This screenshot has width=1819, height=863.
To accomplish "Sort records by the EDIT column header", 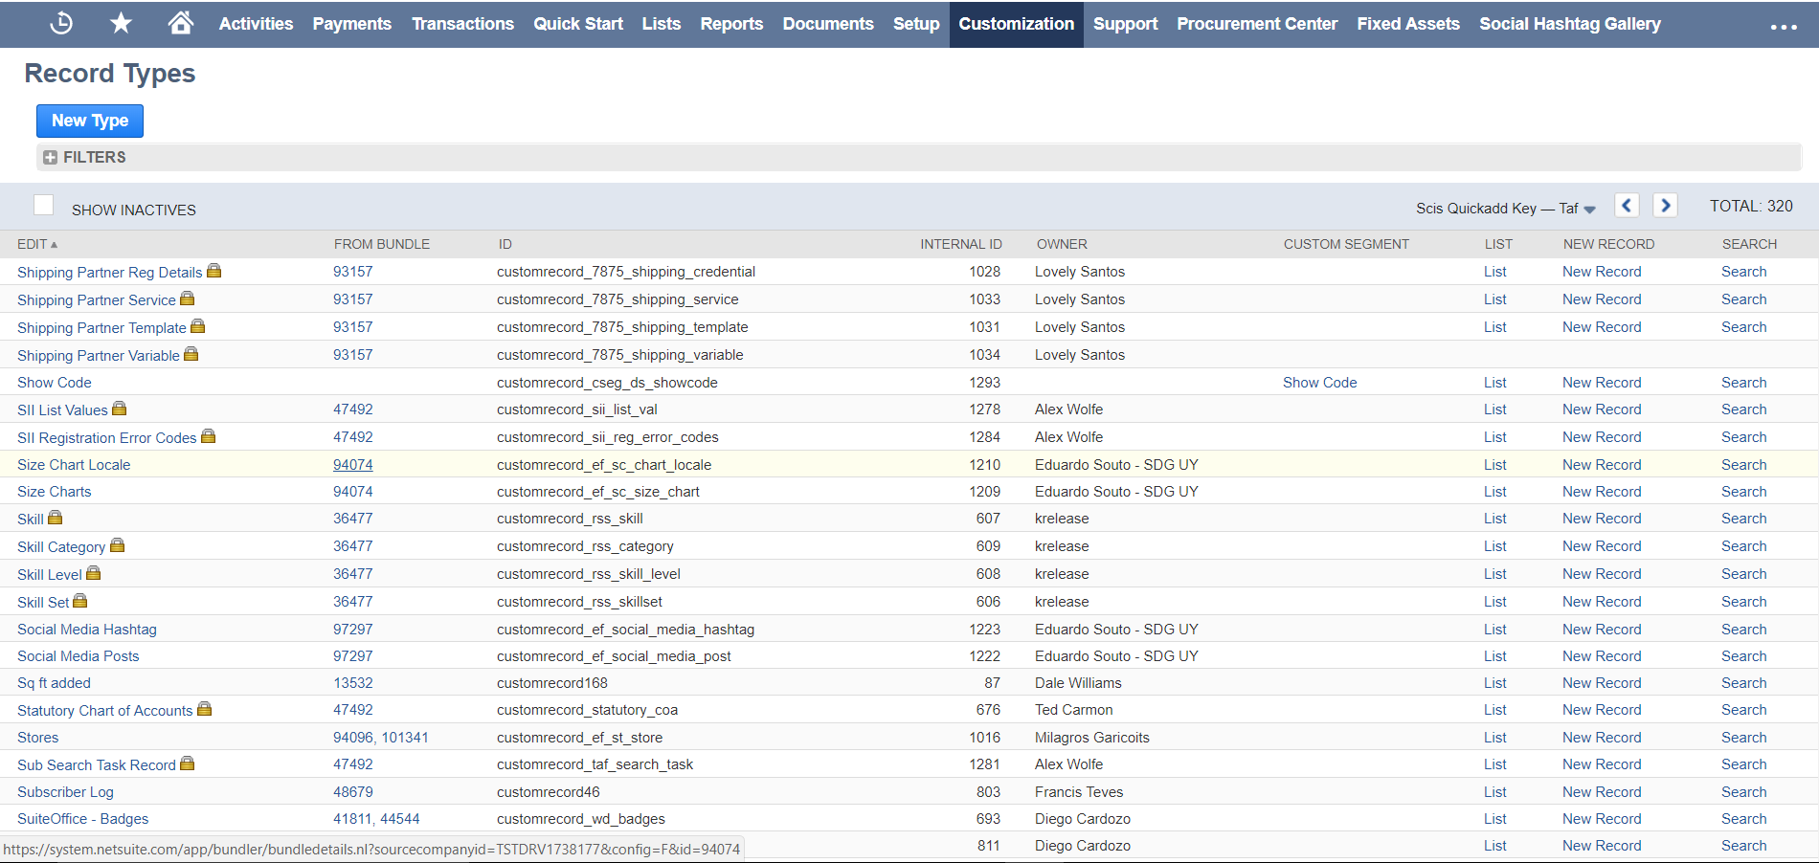I will click(x=32, y=244).
